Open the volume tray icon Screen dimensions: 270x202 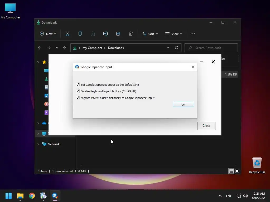(x=245, y=196)
